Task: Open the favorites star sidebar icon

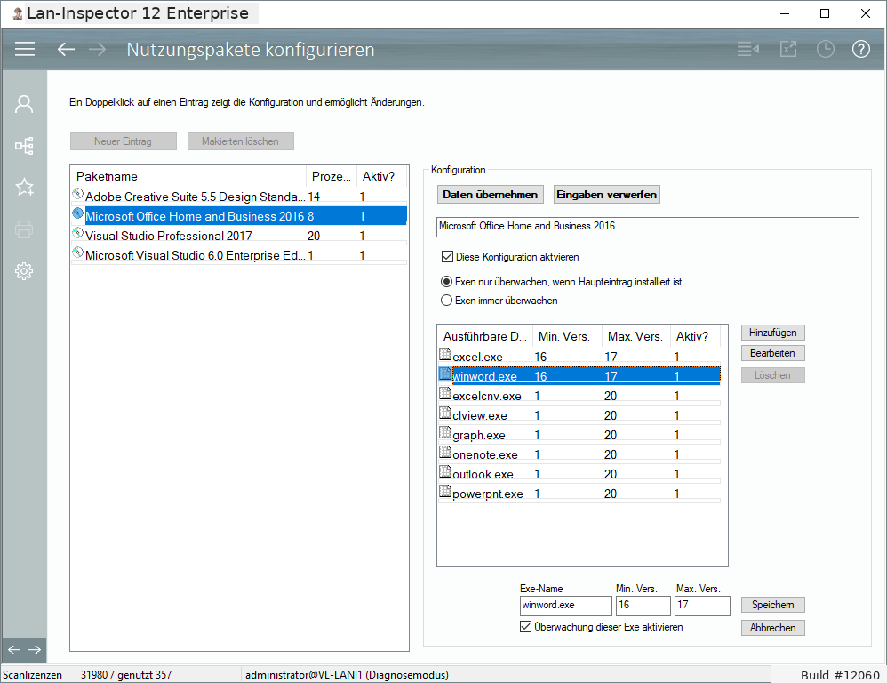Action: [24, 187]
